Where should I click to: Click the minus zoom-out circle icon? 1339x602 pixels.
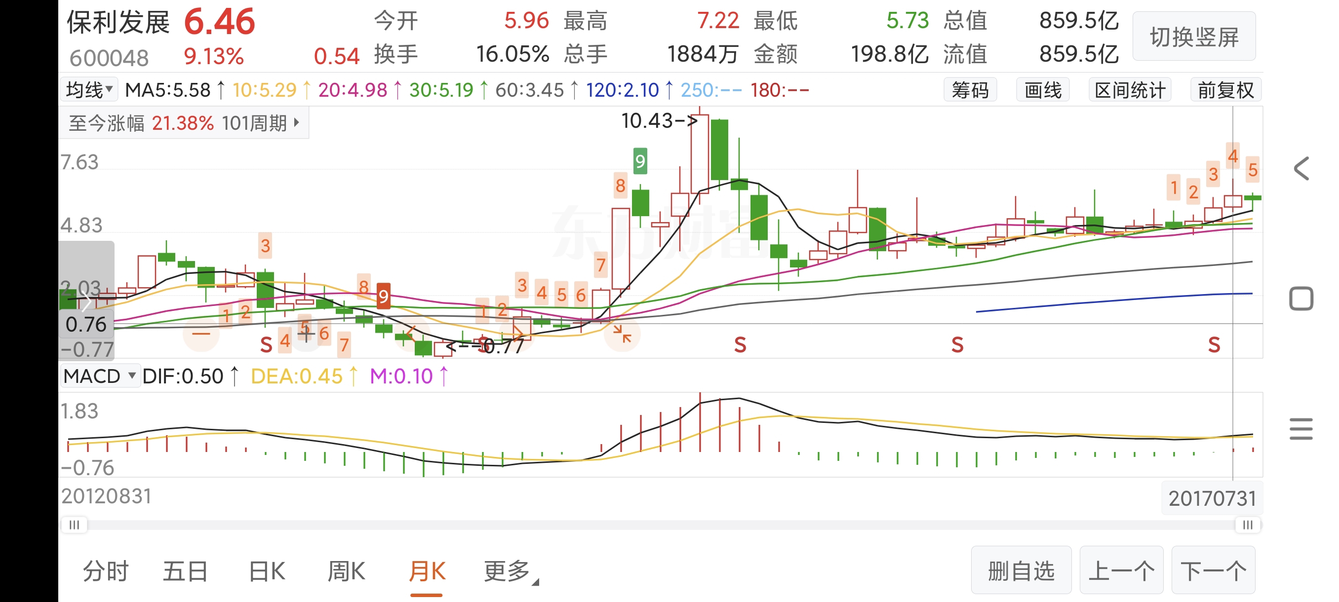pyautogui.click(x=201, y=334)
